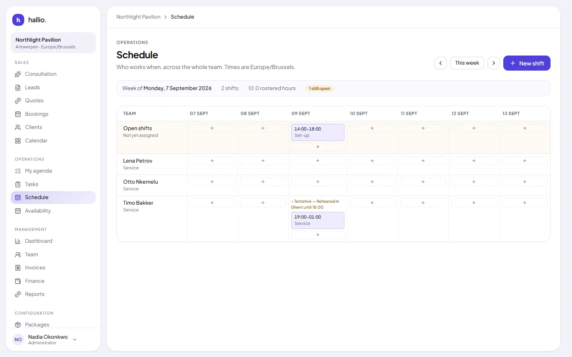The image size is (572, 357).
Task: Click the Invoices receipt icon
Action: click(18, 268)
